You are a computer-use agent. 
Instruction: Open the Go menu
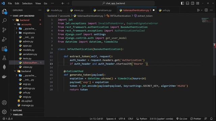point(46,3)
